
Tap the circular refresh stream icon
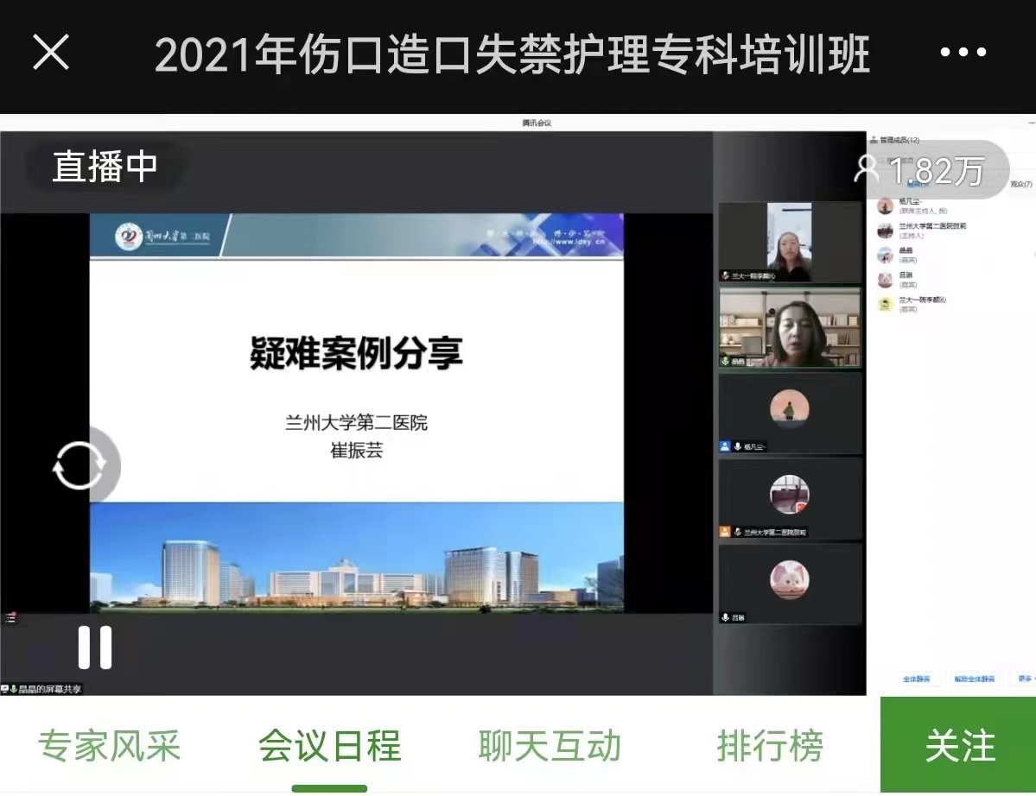tap(79, 465)
